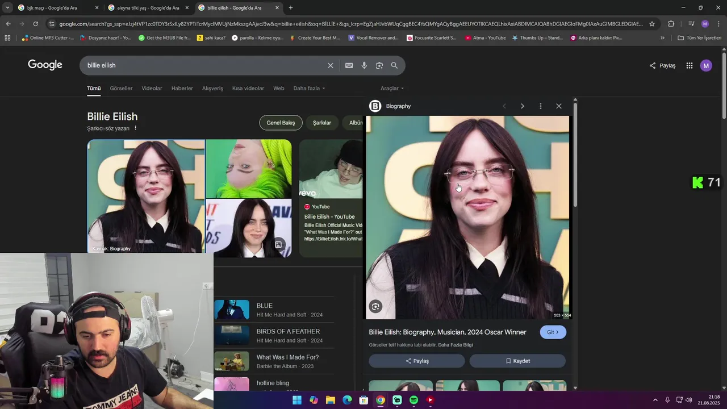Select the Haberler search tab
The image size is (727, 409).
182,88
